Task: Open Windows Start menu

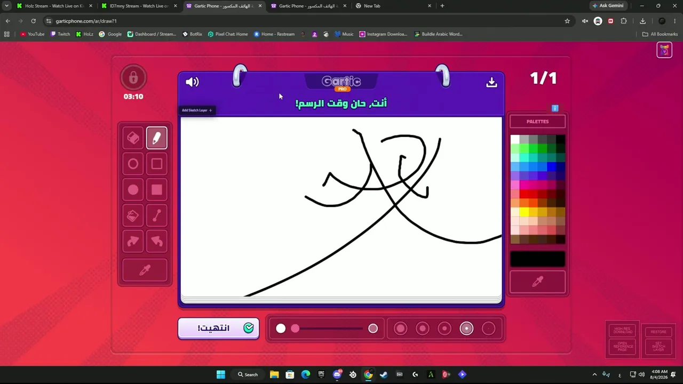Action: (x=220, y=374)
